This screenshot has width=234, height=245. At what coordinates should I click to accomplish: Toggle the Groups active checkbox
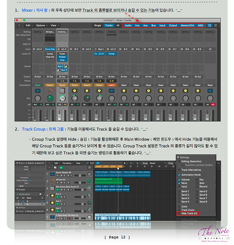(x=17, y=194)
